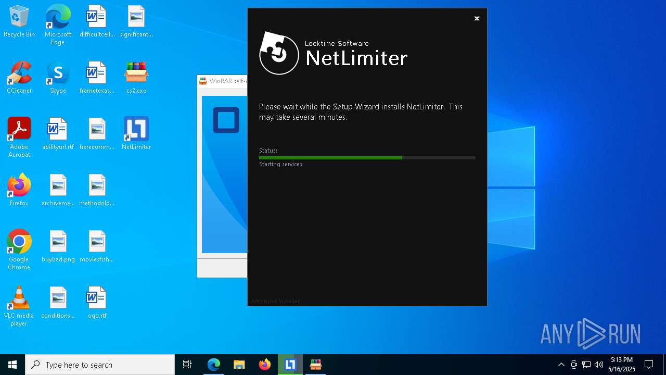Select the methodold image file icon
Image resolution: width=666 pixels, height=375 pixels.
pos(97,191)
